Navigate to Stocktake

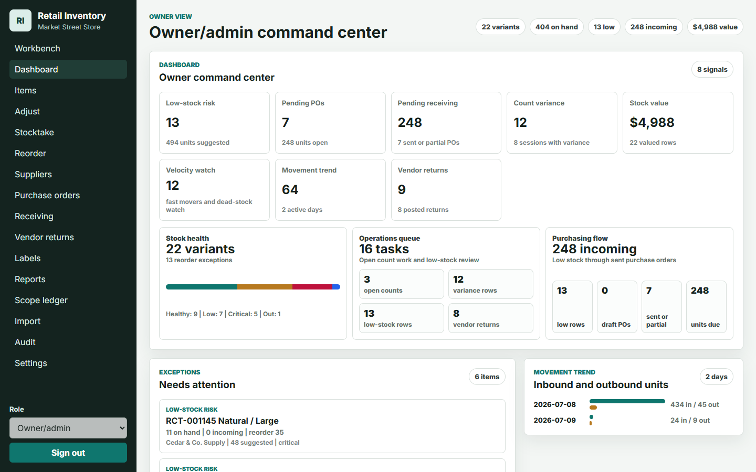pyautogui.click(x=68, y=132)
